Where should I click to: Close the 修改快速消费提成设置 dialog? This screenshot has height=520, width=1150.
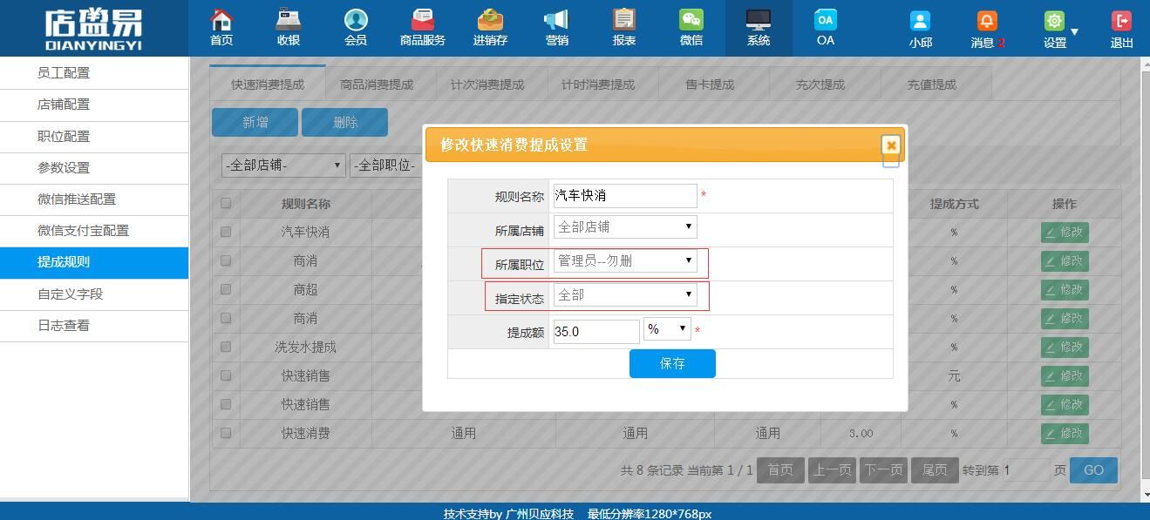click(890, 145)
